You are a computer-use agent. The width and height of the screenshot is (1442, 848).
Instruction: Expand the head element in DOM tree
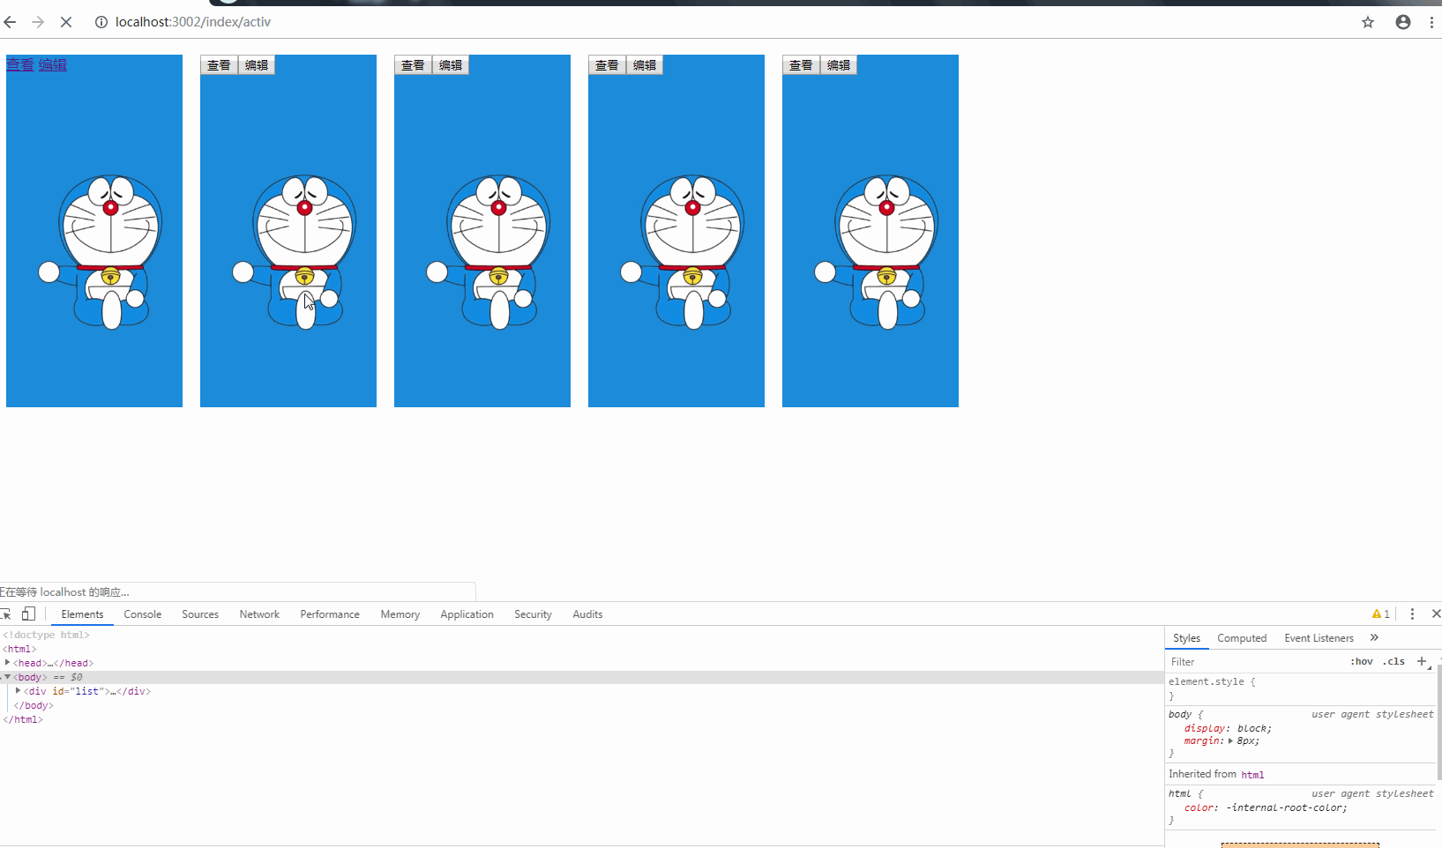(8, 663)
